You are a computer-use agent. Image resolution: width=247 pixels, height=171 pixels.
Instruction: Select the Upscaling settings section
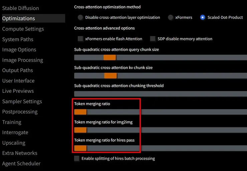(x=14, y=143)
